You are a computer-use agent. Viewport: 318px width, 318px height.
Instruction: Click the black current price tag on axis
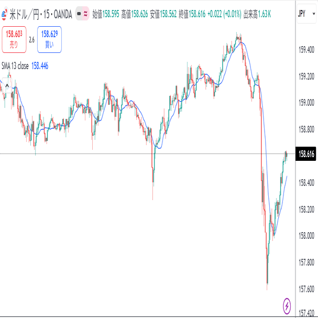pos(305,153)
